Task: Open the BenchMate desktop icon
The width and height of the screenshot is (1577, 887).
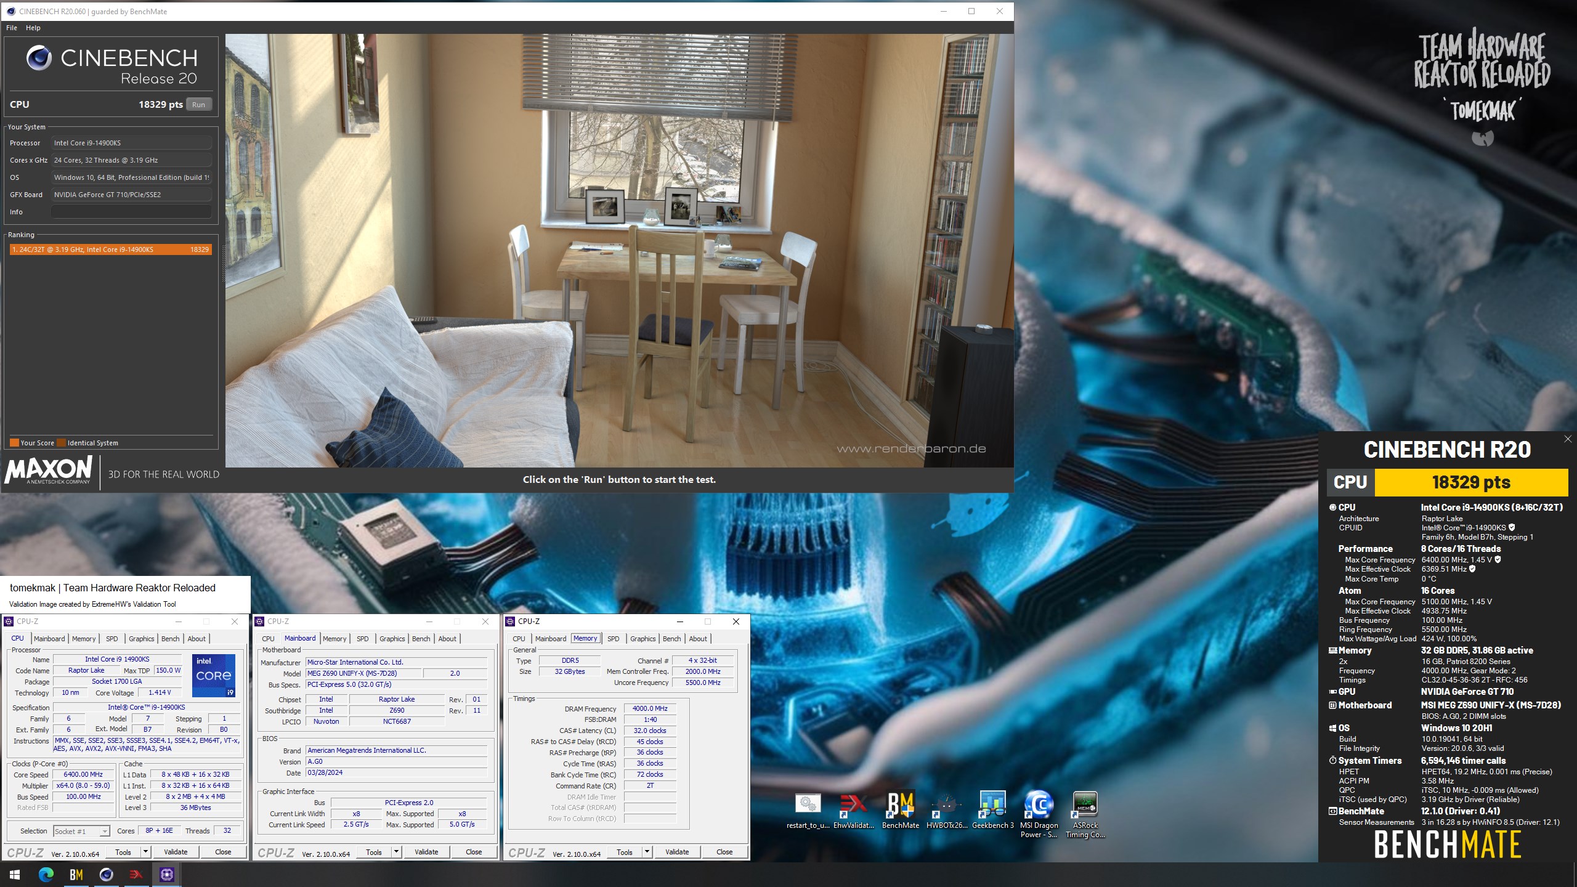Action: pos(900,811)
